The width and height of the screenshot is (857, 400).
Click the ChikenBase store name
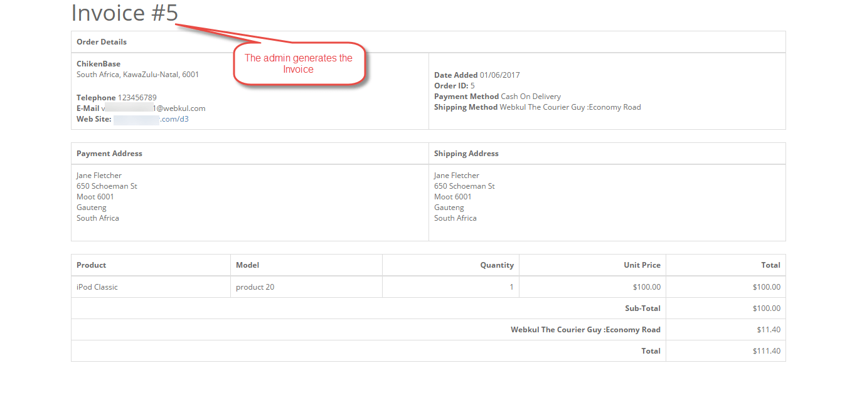click(x=98, y=63)
